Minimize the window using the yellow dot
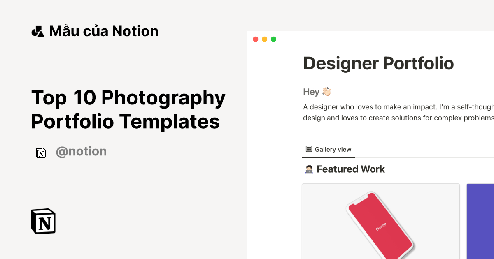This screenshot has width=494, height=259. (264, 39)
